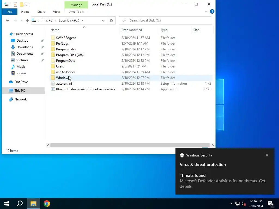Click the scrollbar left arrow

click(x=48, y=145)
